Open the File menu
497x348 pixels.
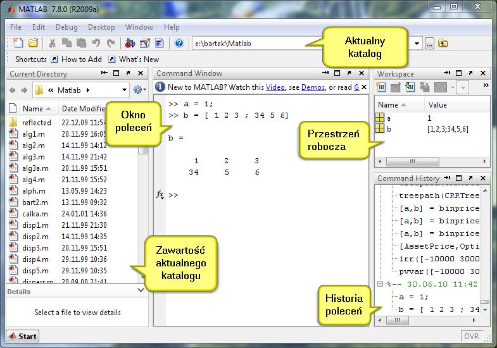click(x=16, y=27)
